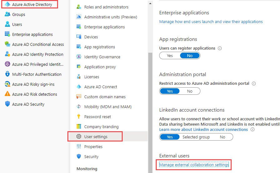Click the Multi-Factor Authentication lock icon

[7, 74]
